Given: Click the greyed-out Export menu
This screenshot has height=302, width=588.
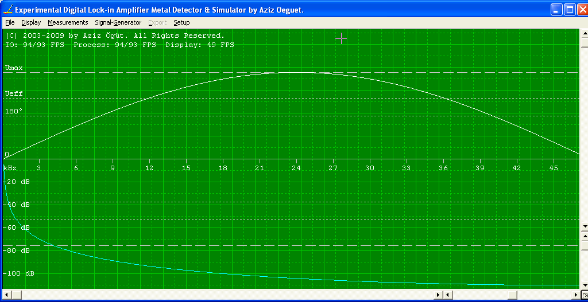Looking at the screenshot, I should click(157, 22).
